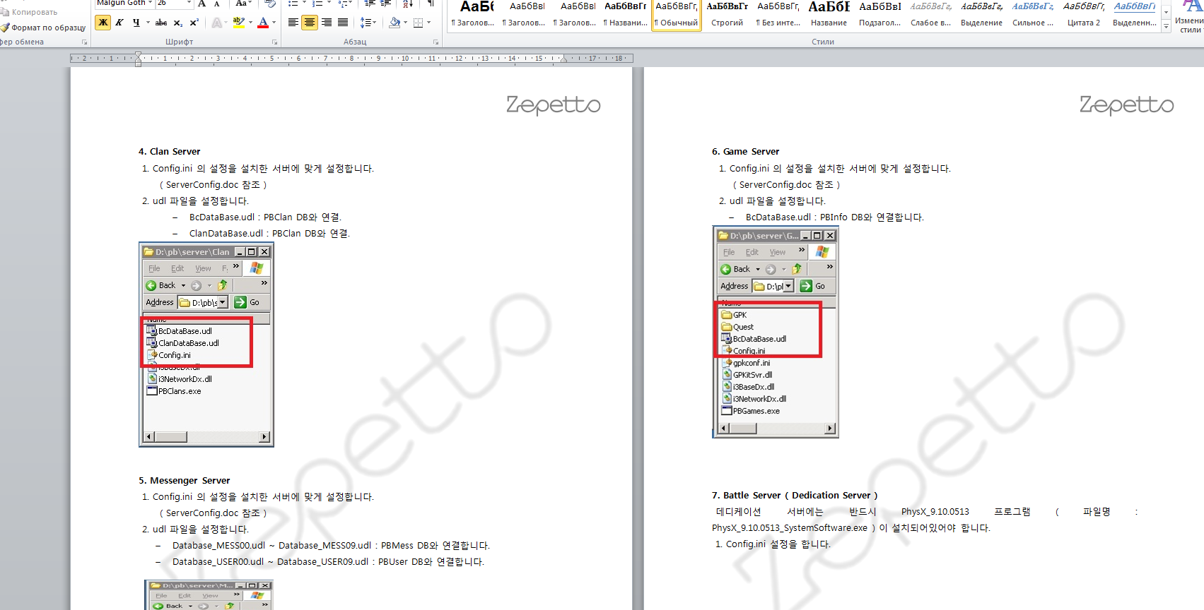This screenshot has width=1204, height=610.
Task: Click the horizontal ruler above the left page
Action: point(351,59)
